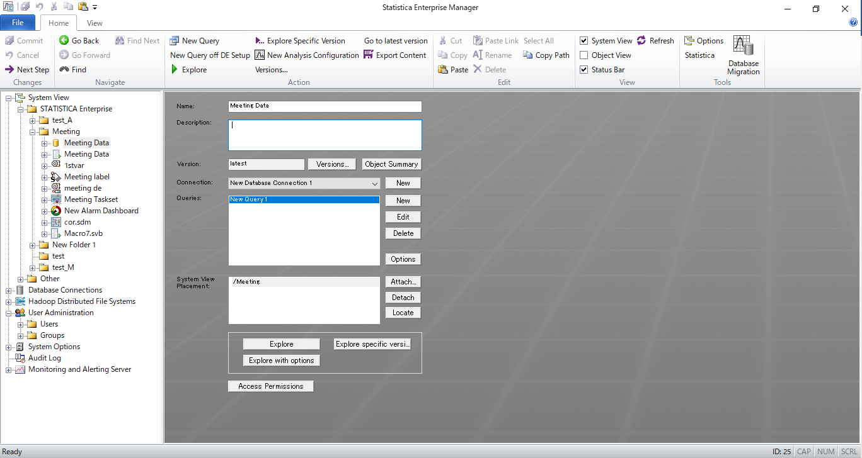Select the Meeting label tree icon

pyautogui.click(x=55, y=176)
